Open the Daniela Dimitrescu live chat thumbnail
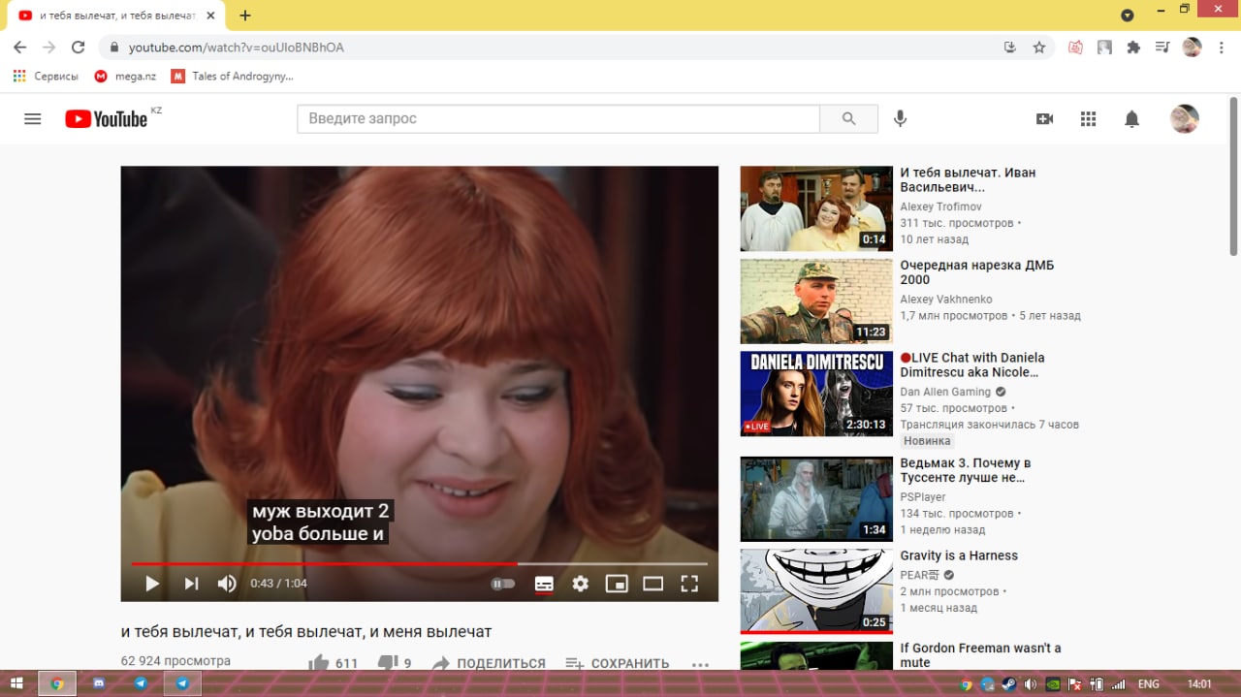This screenshot has height=697, width=1241. point(816,394)
